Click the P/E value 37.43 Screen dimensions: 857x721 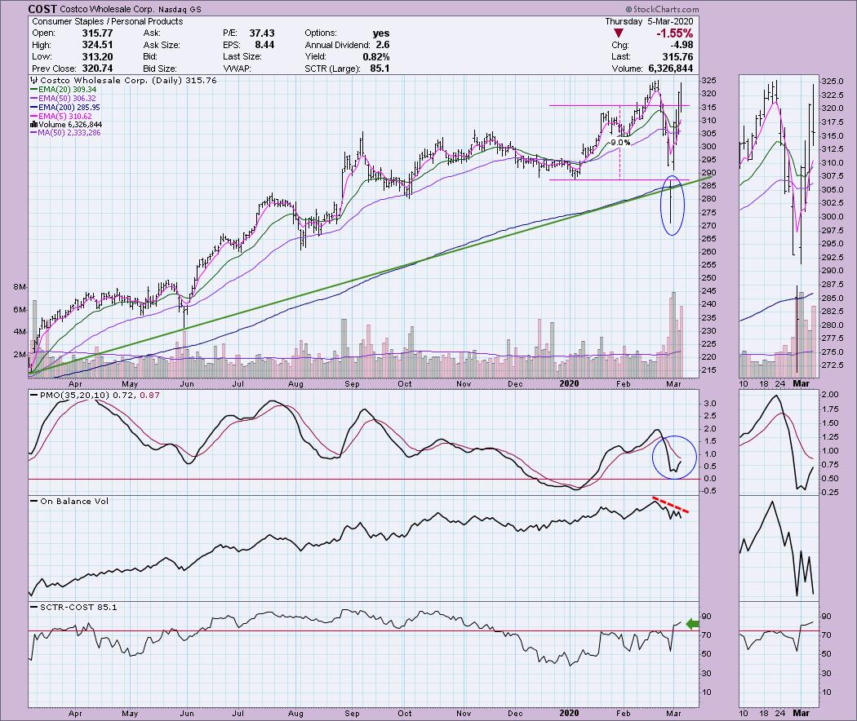tap(262, 33)
